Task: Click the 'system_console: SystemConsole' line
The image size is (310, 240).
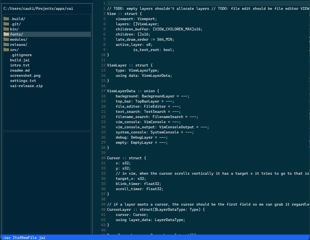Action: click(x=155, y=132)
